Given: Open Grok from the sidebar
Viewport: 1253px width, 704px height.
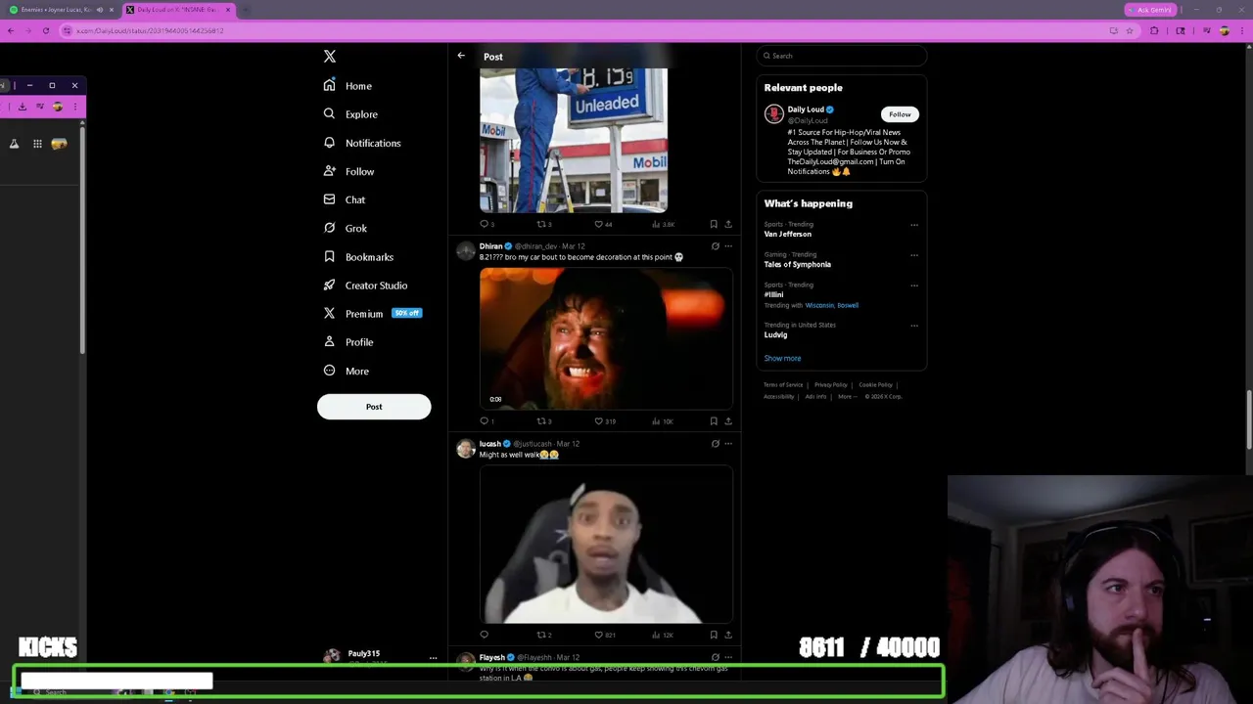Looking at the screenshot, I should (x=346, y=228).
